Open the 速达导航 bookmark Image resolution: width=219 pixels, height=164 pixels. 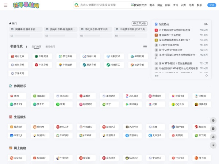tap(138, 65)
